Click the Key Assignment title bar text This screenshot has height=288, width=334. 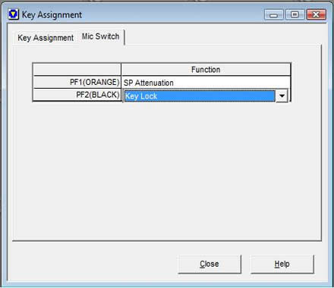pos(52,14)
